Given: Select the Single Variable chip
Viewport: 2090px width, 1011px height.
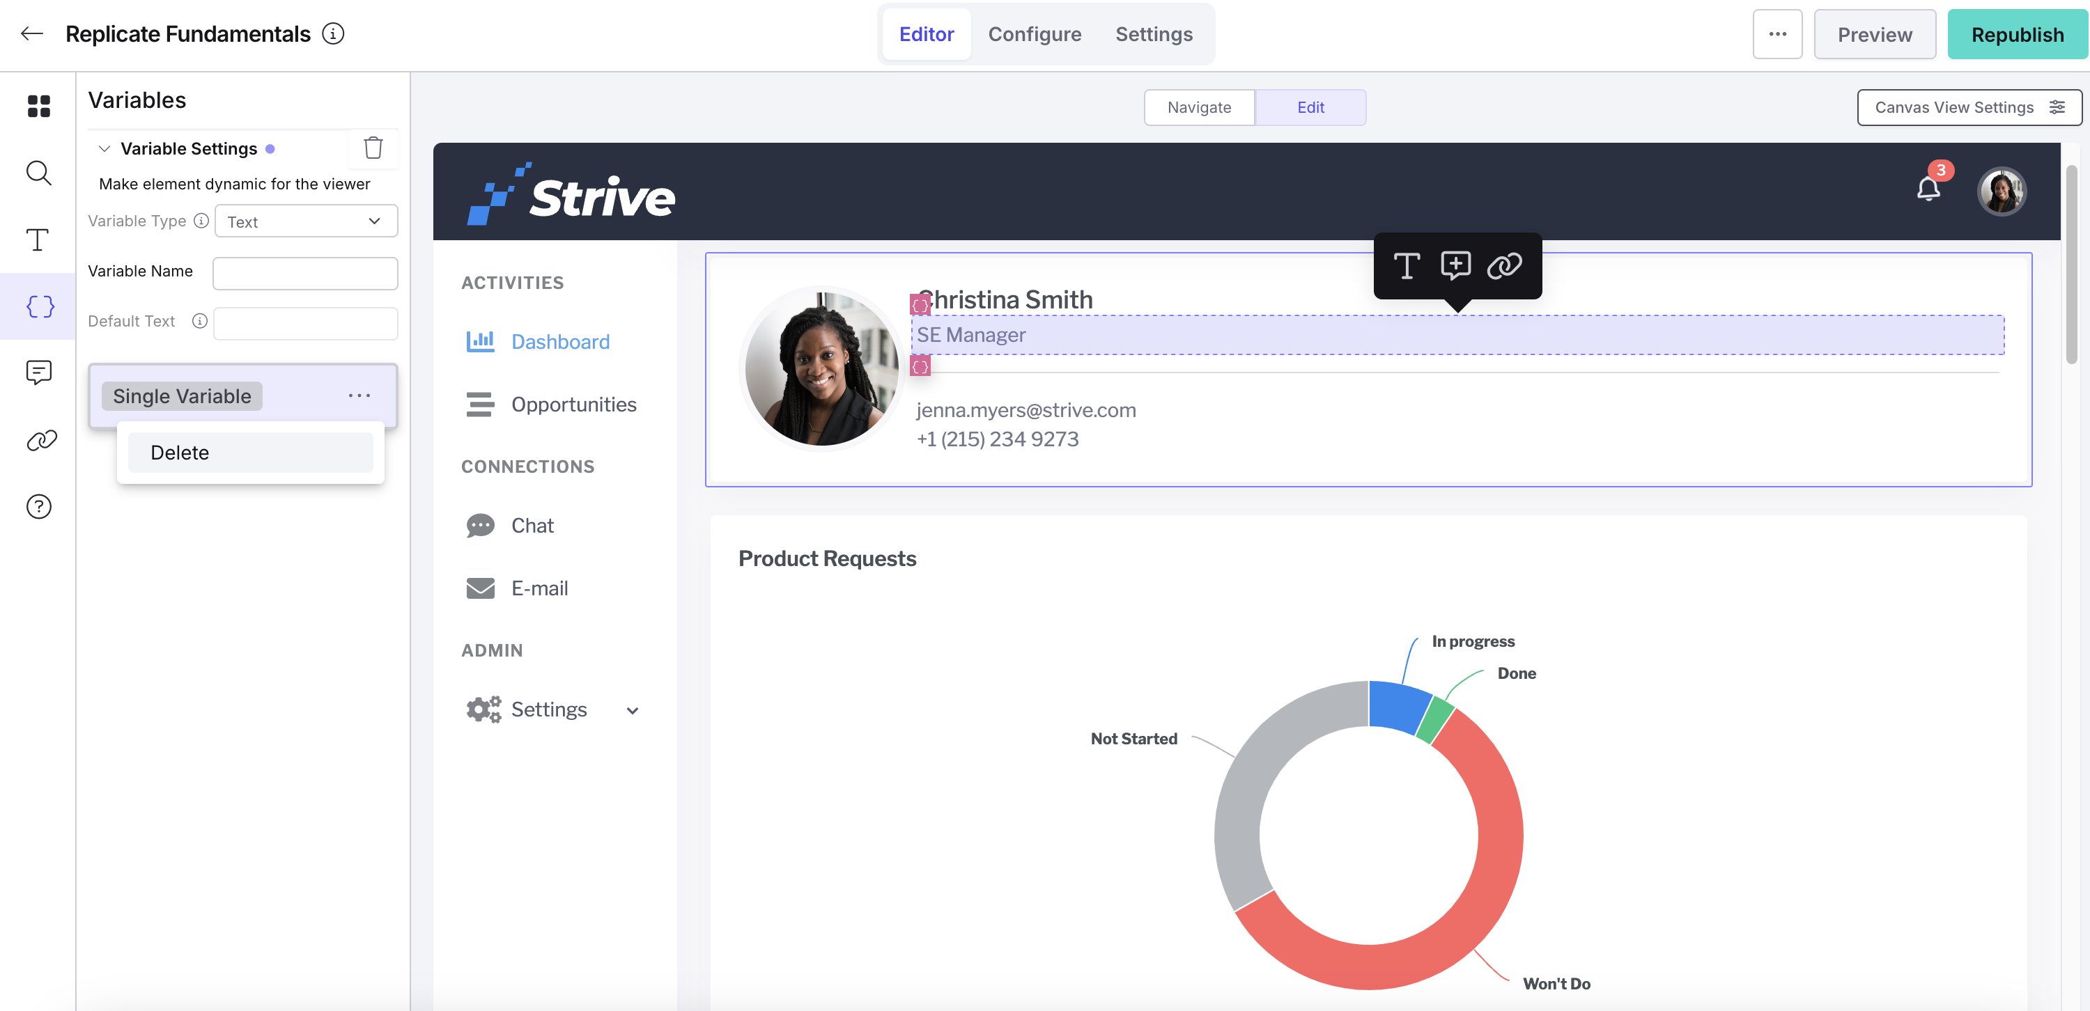Looking at the screenshot, I should click(182, 395).
